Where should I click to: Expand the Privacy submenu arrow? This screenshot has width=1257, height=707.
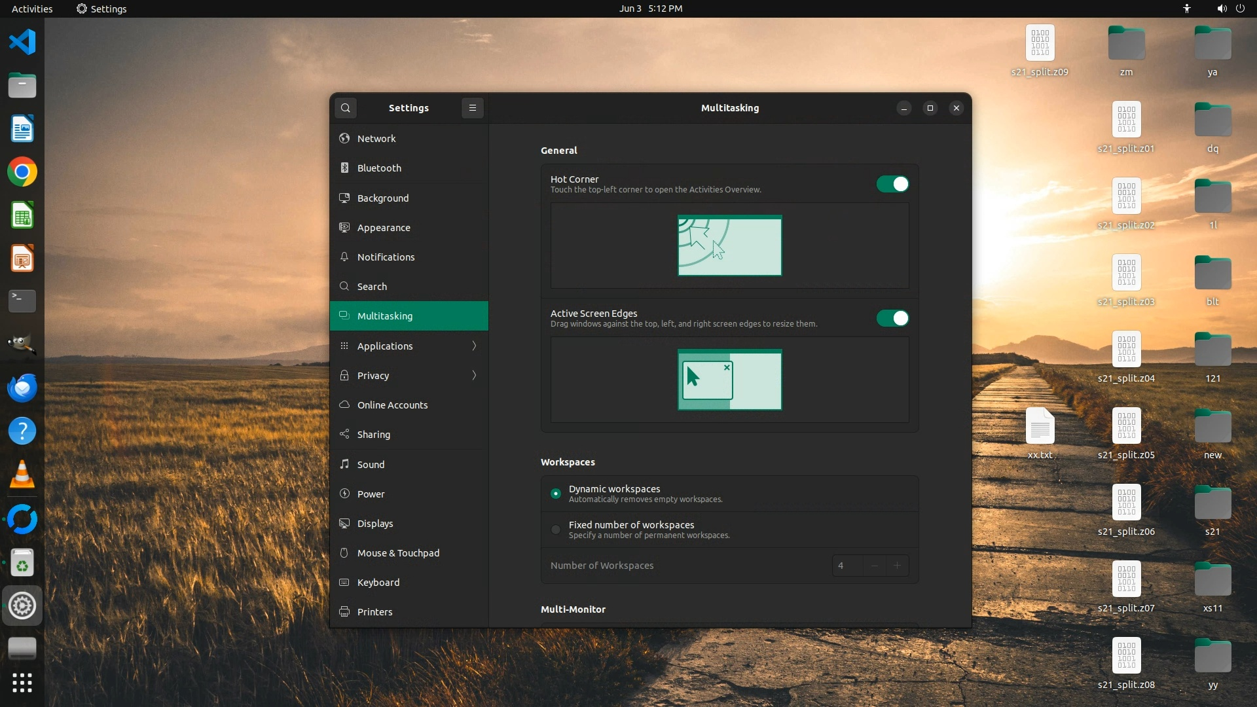(474, 375)
